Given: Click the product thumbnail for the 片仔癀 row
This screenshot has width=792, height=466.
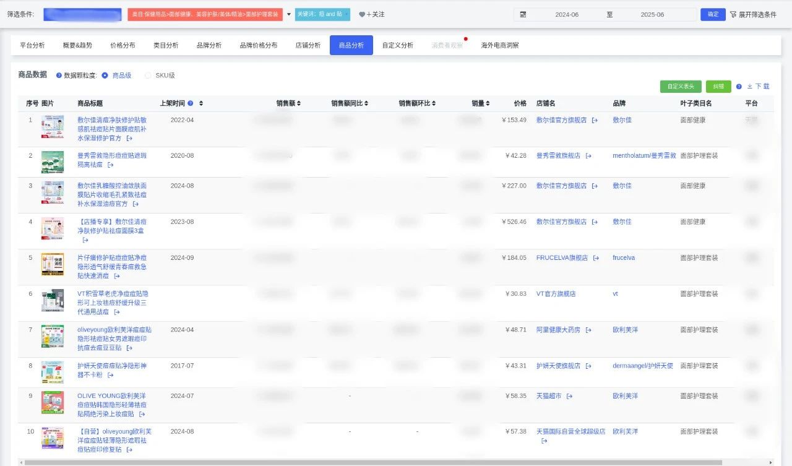Looking at the screenshot, I should pyautogui.click(x=53, y=264).
